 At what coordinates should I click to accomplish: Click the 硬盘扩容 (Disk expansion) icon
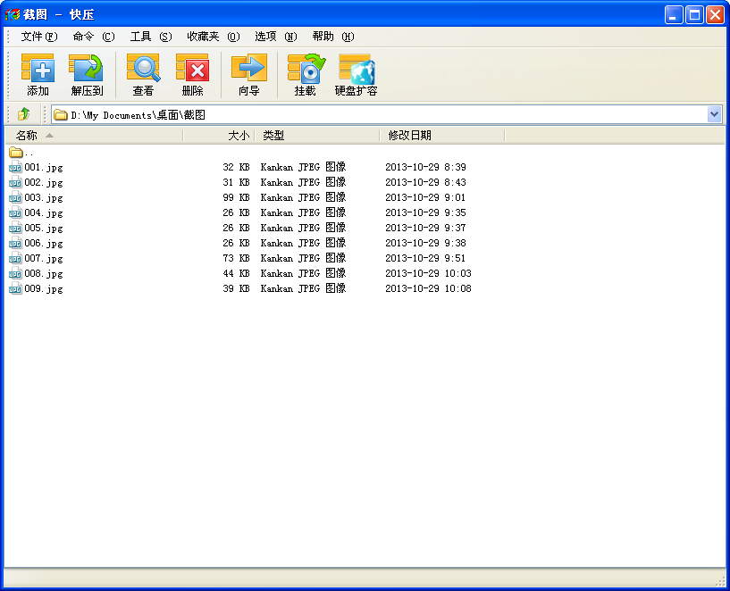pos(356,70)
